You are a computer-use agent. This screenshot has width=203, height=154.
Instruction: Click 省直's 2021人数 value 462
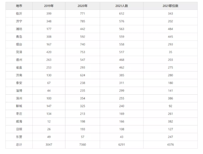tap(121, 68)
